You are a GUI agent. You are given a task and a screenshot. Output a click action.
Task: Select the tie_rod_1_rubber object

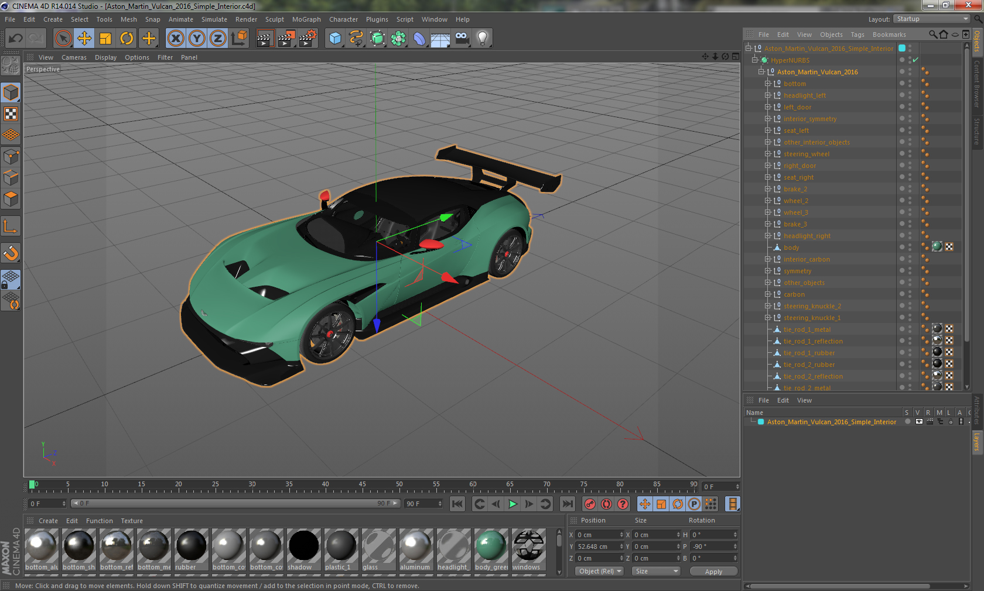coord(809,353)
